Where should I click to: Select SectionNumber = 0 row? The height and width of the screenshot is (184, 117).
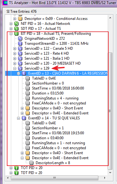[x=48, y=83]
